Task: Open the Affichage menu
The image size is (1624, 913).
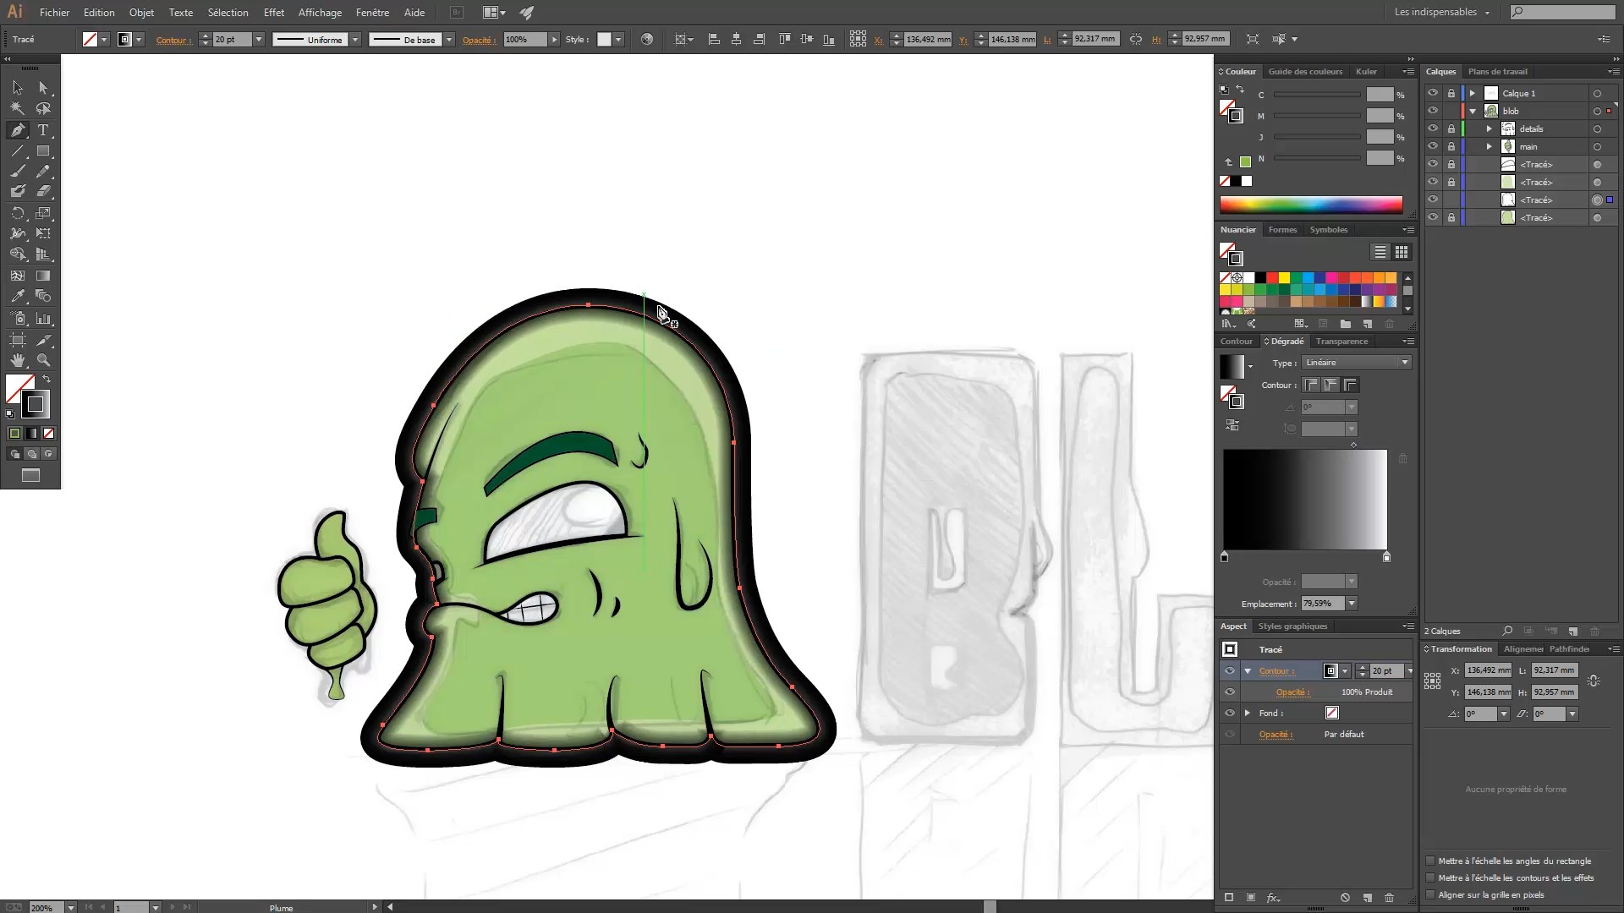Action: 320,13
